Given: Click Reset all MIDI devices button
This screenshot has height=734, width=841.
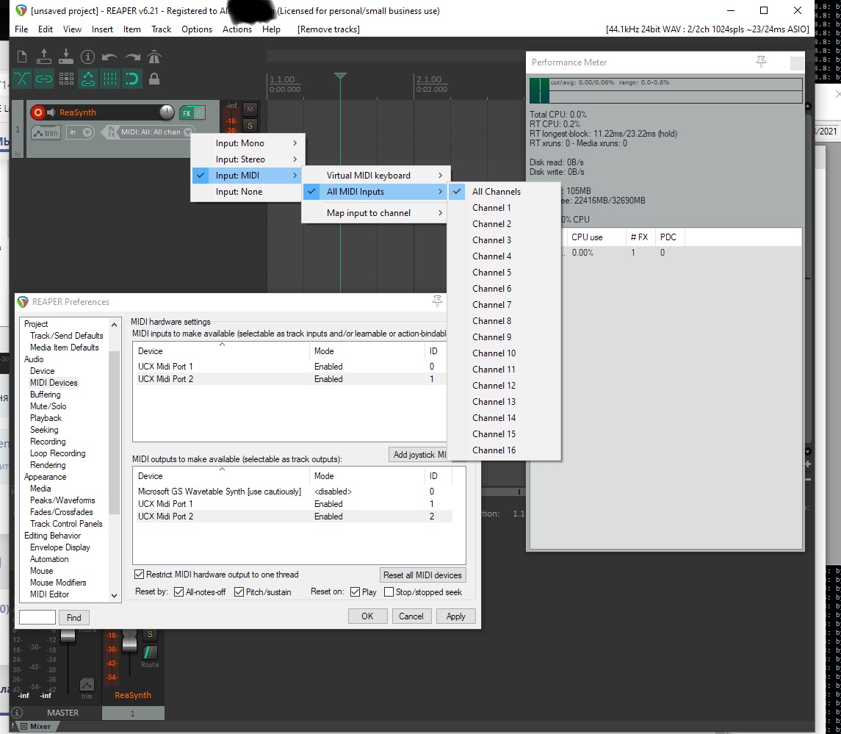Looking at the screenshot, I should tap(422, 575).
